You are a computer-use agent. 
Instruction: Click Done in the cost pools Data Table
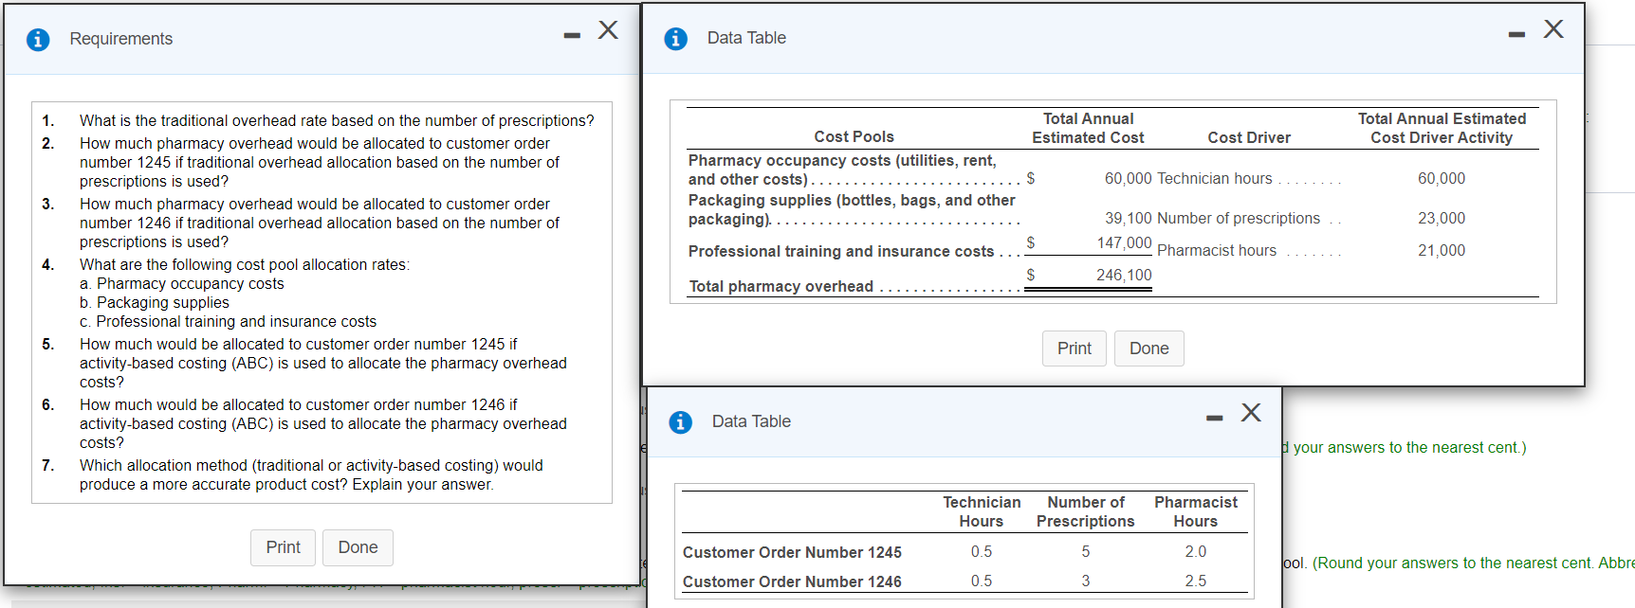(x=1148, y=349)
